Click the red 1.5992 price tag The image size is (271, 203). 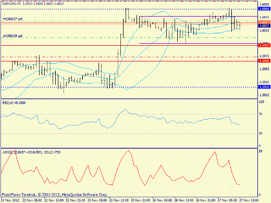[x=264, y=45]
